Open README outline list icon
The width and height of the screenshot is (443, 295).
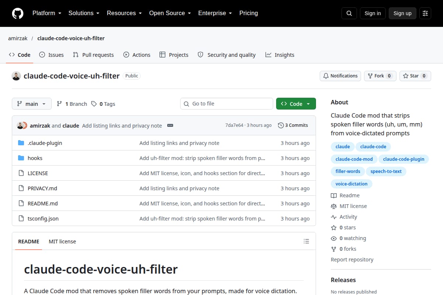coord(306,242)
